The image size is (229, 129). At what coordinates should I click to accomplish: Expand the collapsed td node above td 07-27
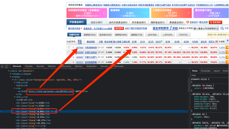[15, 97]
